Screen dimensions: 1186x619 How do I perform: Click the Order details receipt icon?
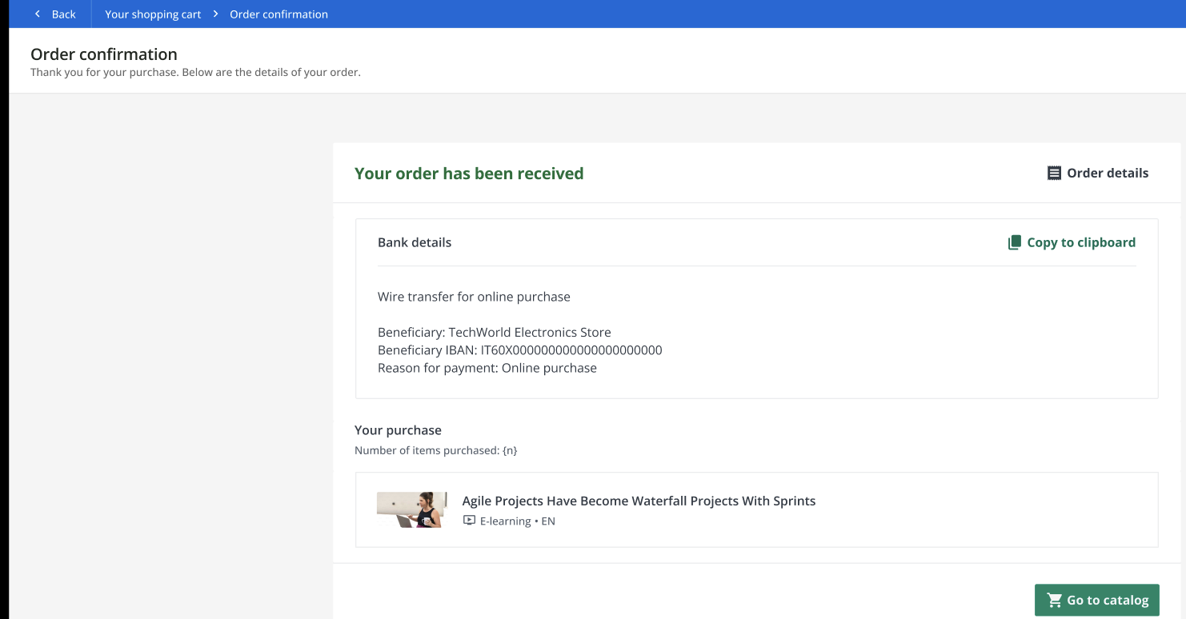[x=1054, y=174]
